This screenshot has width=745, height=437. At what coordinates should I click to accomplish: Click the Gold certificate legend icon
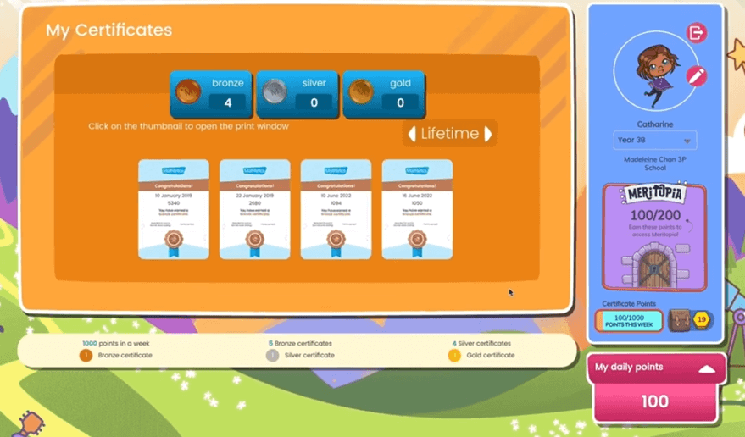[x=454, y=356]
